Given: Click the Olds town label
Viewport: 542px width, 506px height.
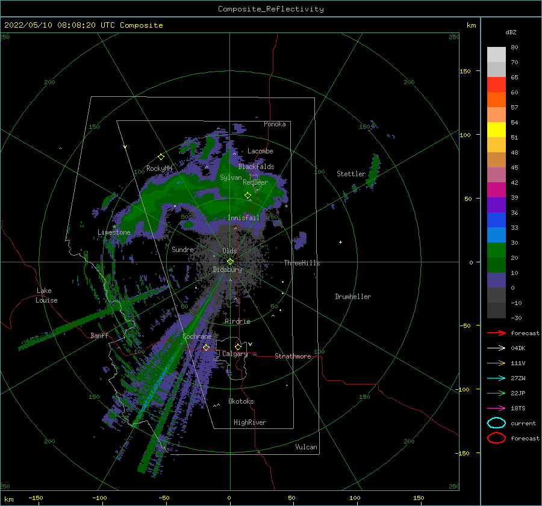Looking at the screenshot, I should (229, 251).
